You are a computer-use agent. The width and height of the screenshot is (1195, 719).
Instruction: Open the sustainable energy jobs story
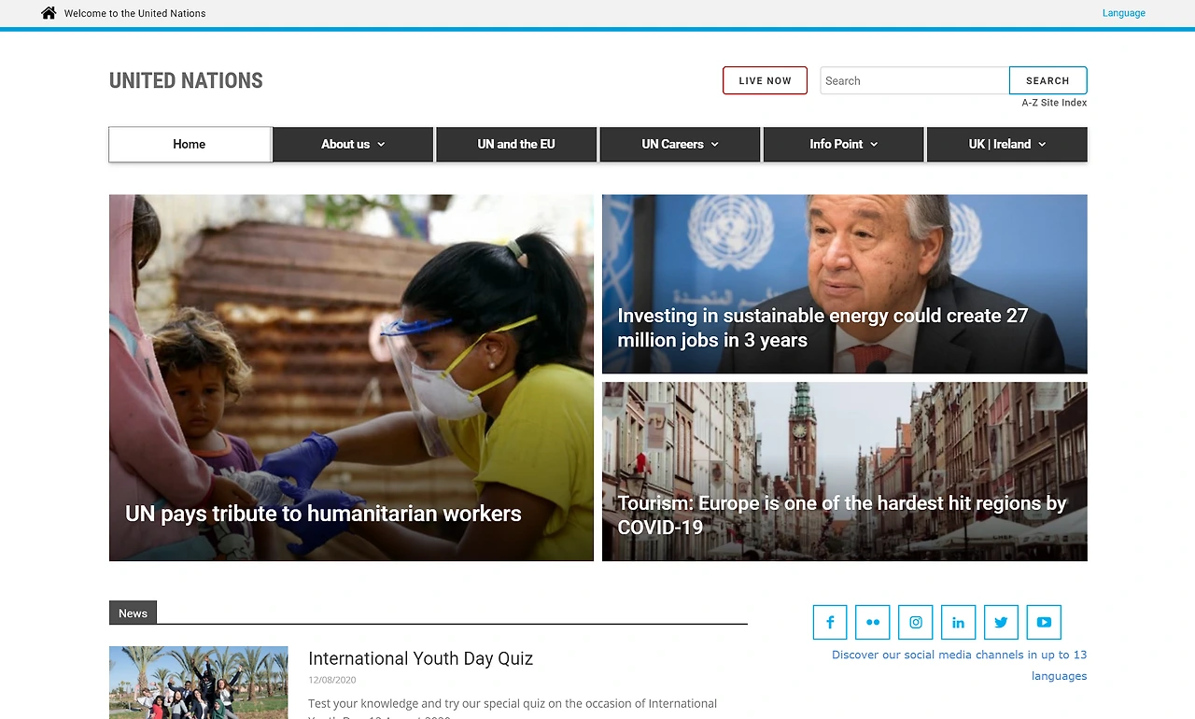click(845, 284)
